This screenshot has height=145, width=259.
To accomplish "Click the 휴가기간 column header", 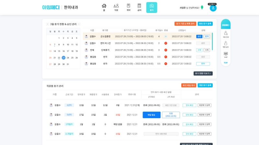I will (x=135, y=30).
